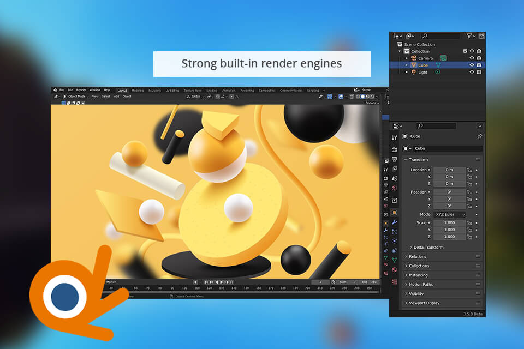
Task: Disable Cube in renders via camera icon
Action: click(479, 65)
